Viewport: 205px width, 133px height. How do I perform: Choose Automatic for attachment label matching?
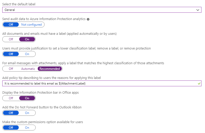tap(28, 69)
